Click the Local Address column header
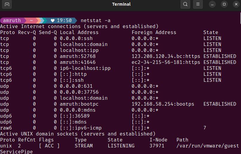Viewport: 241px width, 154px height. pos(79,33)
